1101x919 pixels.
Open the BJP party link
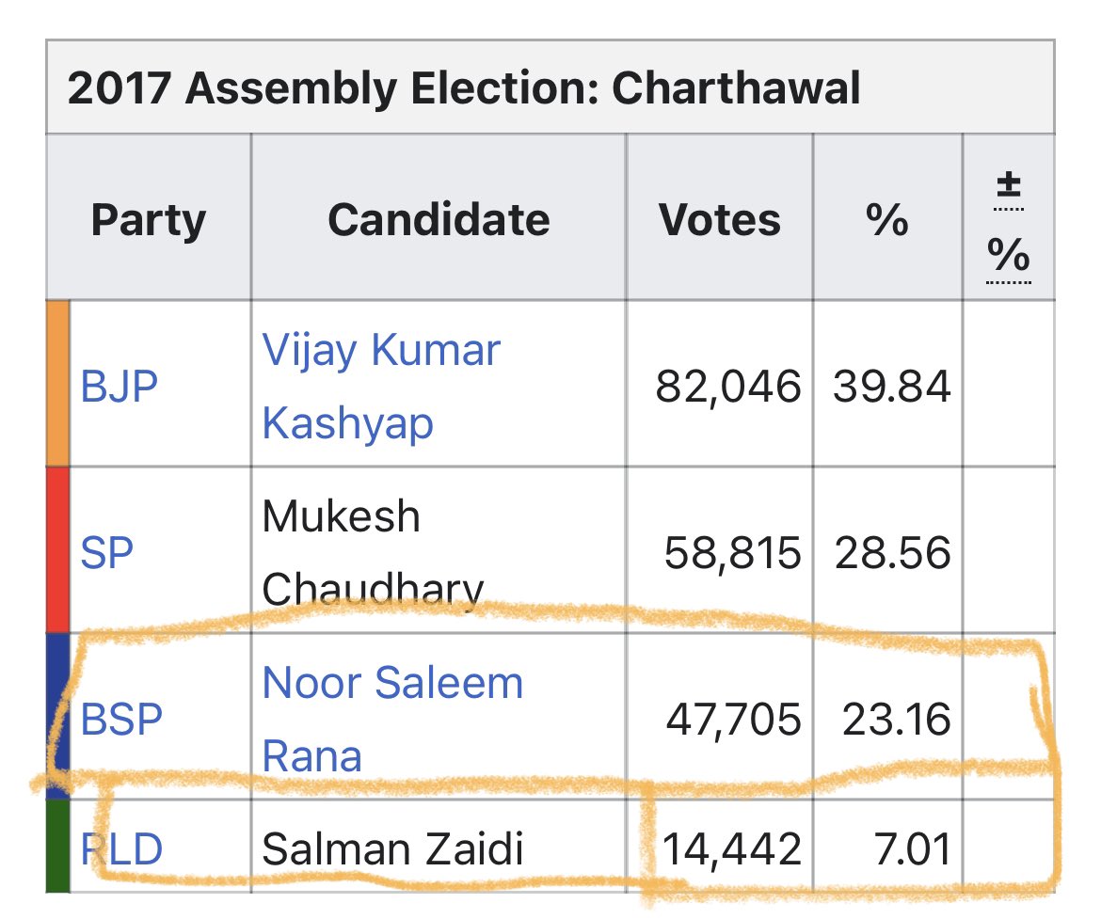coord(119,387)
